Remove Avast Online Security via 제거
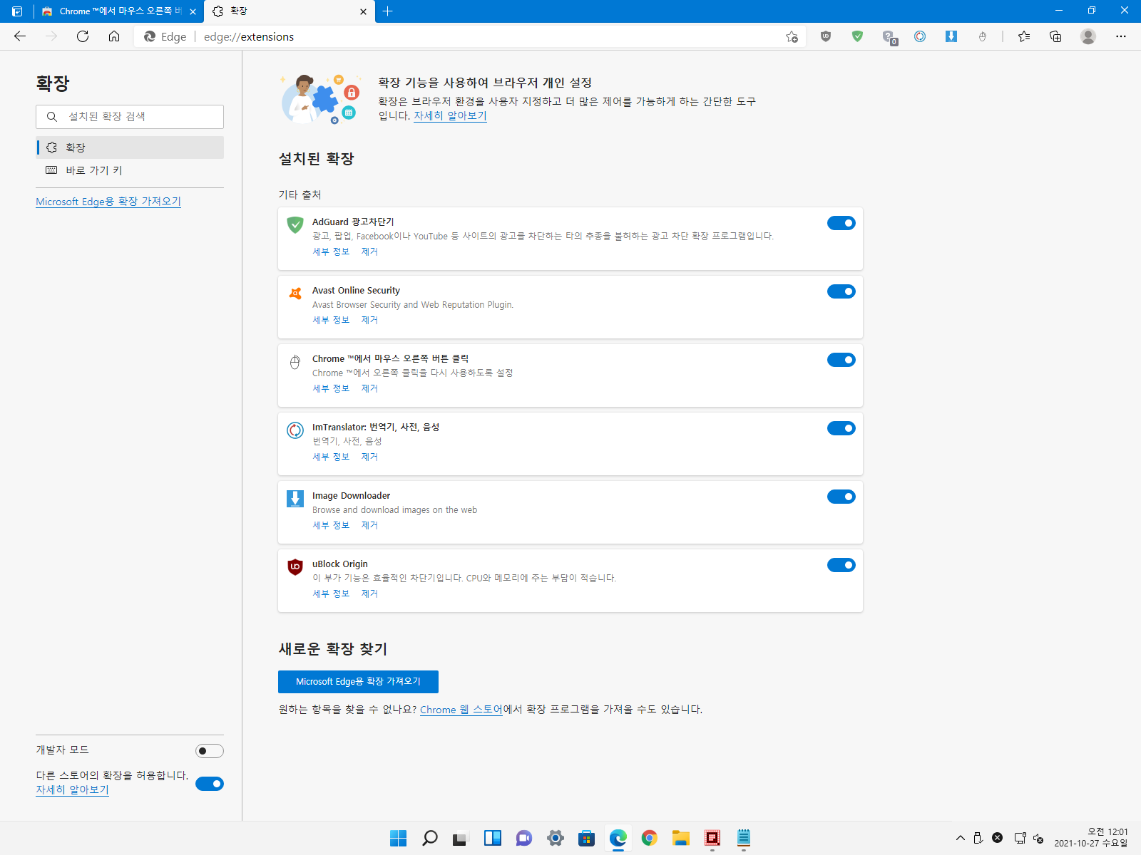 tap(369, 320)
